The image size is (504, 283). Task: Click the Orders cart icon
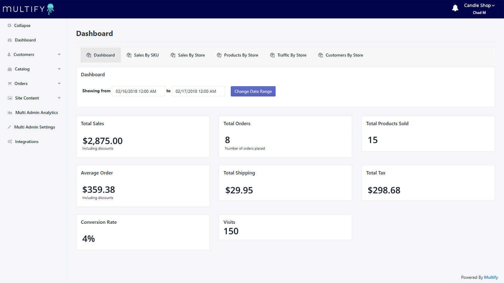click(x=9, y=83)
